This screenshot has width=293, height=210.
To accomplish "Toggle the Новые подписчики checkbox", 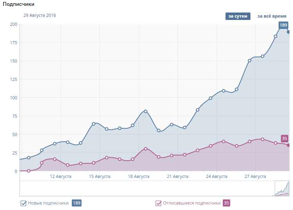I will (x=23, y=203).
